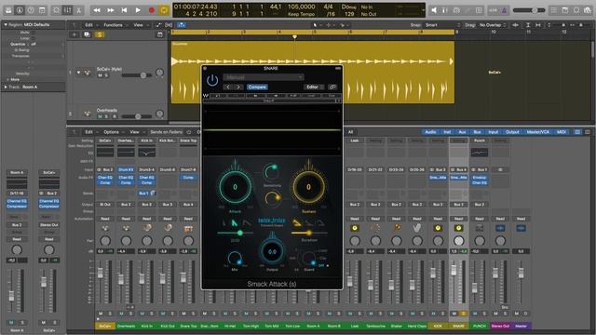Go to the project beginning
596x335 pixels.
(x=124, y=10)
